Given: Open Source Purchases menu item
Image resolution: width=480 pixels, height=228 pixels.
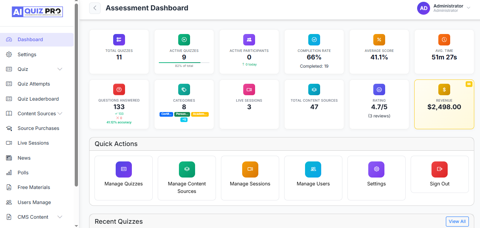Looking at the screenshot, I should pyautogui.click(x=37, y=128).
